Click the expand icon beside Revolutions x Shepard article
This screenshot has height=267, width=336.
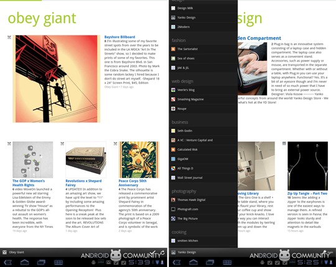[62, 143]
